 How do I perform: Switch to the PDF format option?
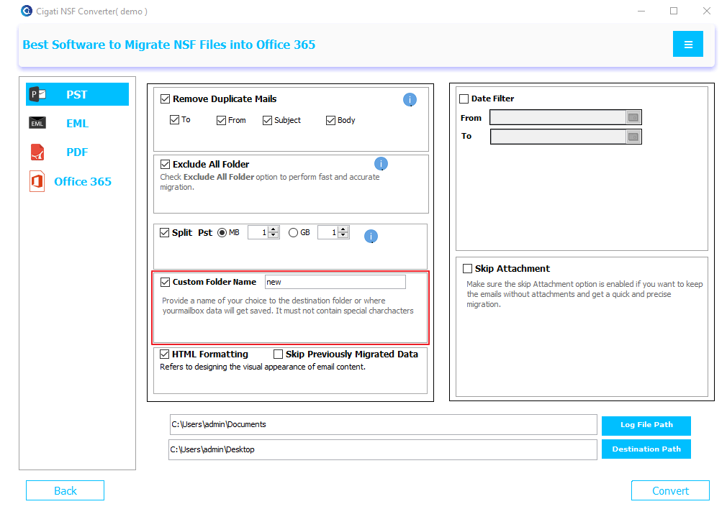click(78, 152)
